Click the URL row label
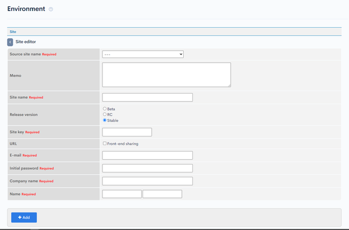Image resolution: width=349 pixels, height=230 pixels. 13,144
